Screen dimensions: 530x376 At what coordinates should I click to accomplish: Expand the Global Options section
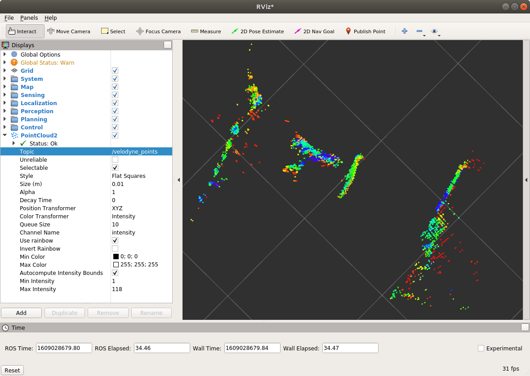point(5,54)
